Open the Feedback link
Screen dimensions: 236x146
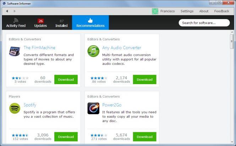pos(221,11)
